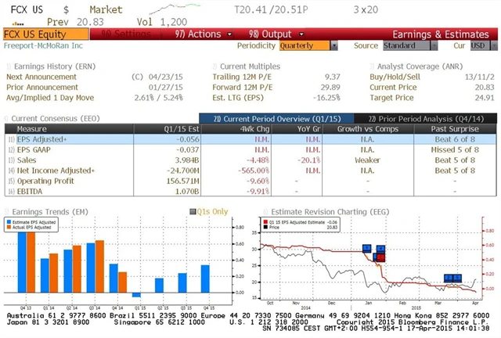Screen dimensions: 501x338
Task: Switch to Current Period Overview (Q1/15) tab
Action: point(276,119)
